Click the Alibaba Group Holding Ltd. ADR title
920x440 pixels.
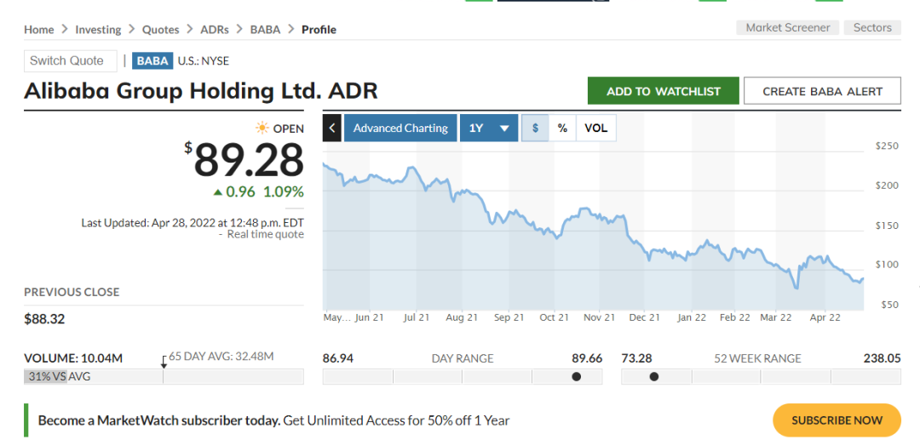coord(201,91)
